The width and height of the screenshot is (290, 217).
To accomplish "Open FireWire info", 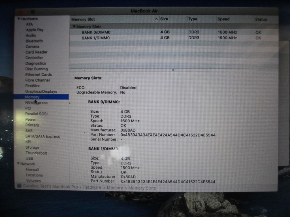I will [x=32, y=86].
